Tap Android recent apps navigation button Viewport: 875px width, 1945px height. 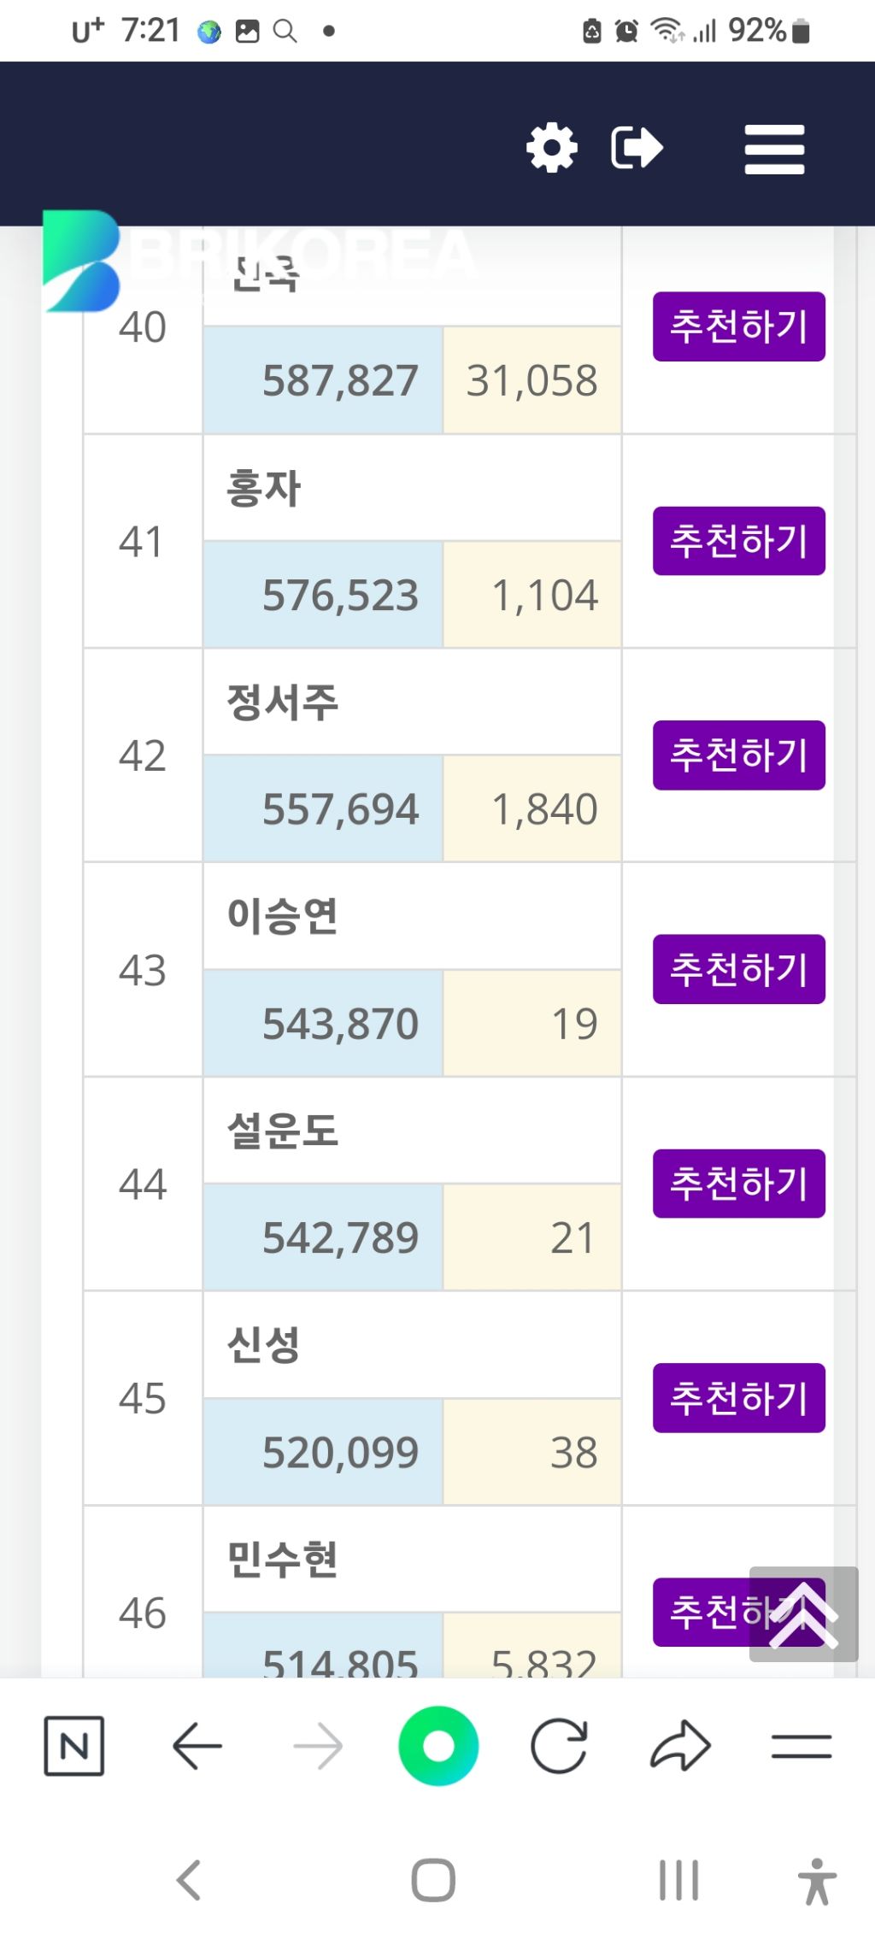(679, 1880)
